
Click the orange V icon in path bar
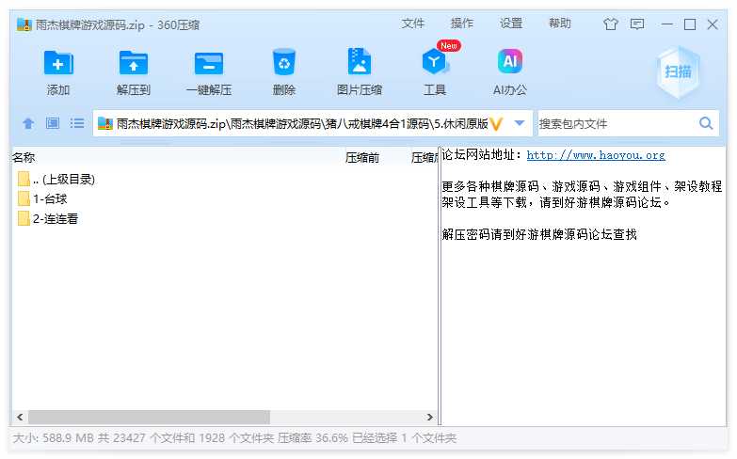pyautogui.click(x=496, y=124)
